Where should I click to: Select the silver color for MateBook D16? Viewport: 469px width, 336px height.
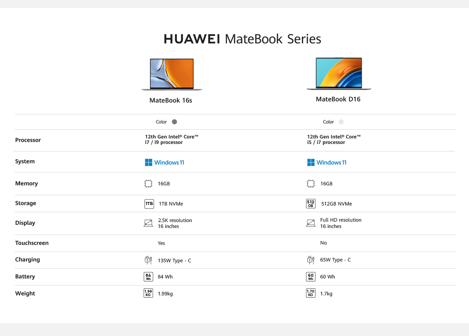click(341, 122)
